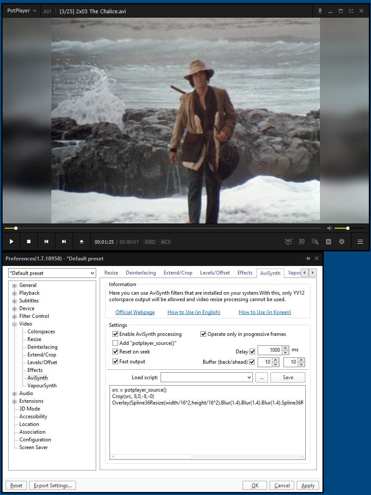371x495 pixels.
Task: Mute audio via speaker icon
Action: pyautogui.click(x=330, y=228)
